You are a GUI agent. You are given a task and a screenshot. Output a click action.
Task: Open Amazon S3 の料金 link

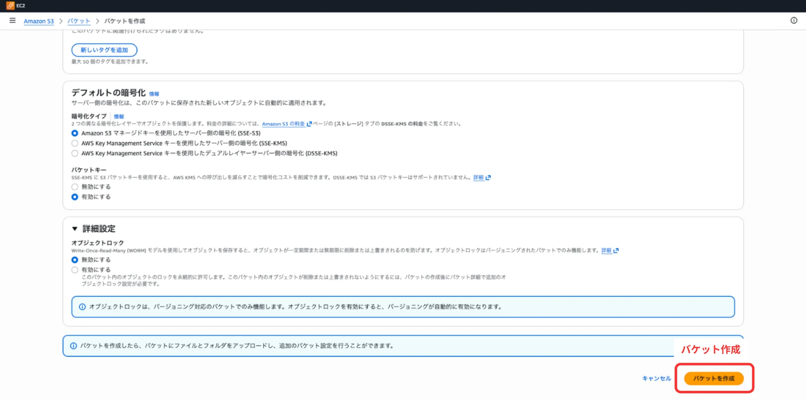[x=283, y=124]
